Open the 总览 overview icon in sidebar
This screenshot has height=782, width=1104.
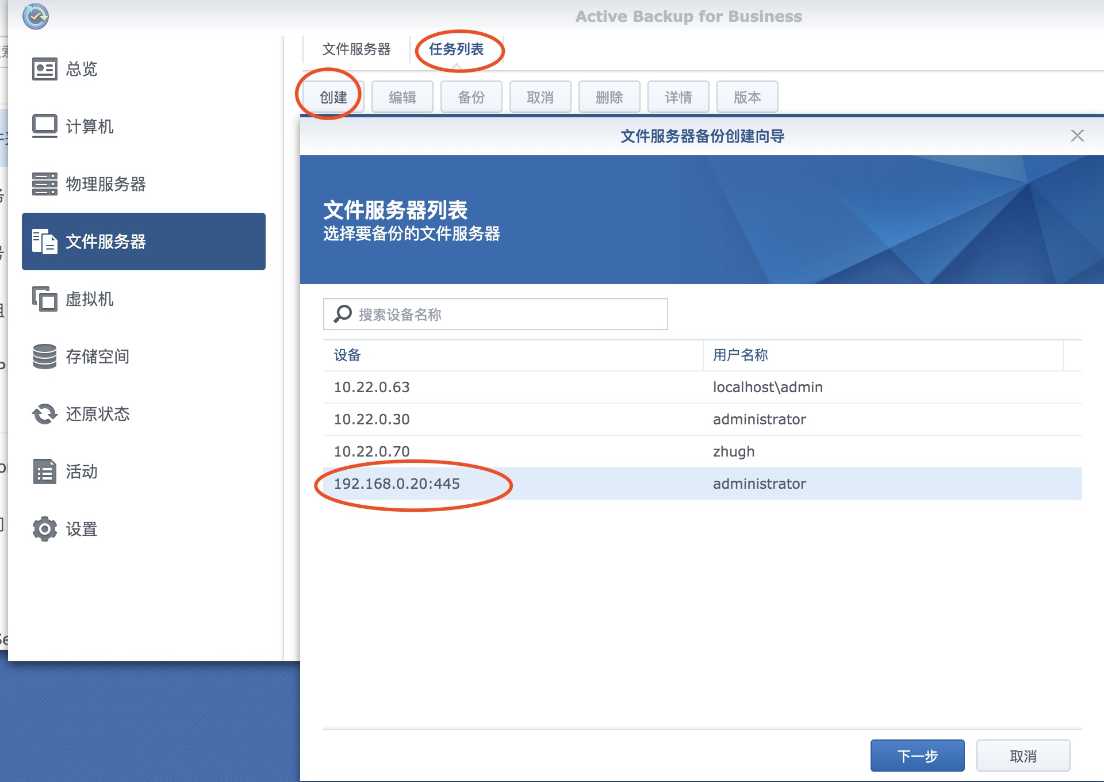[x=44, y=69]
